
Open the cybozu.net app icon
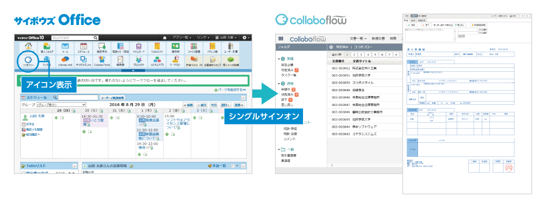coord(65,61)
